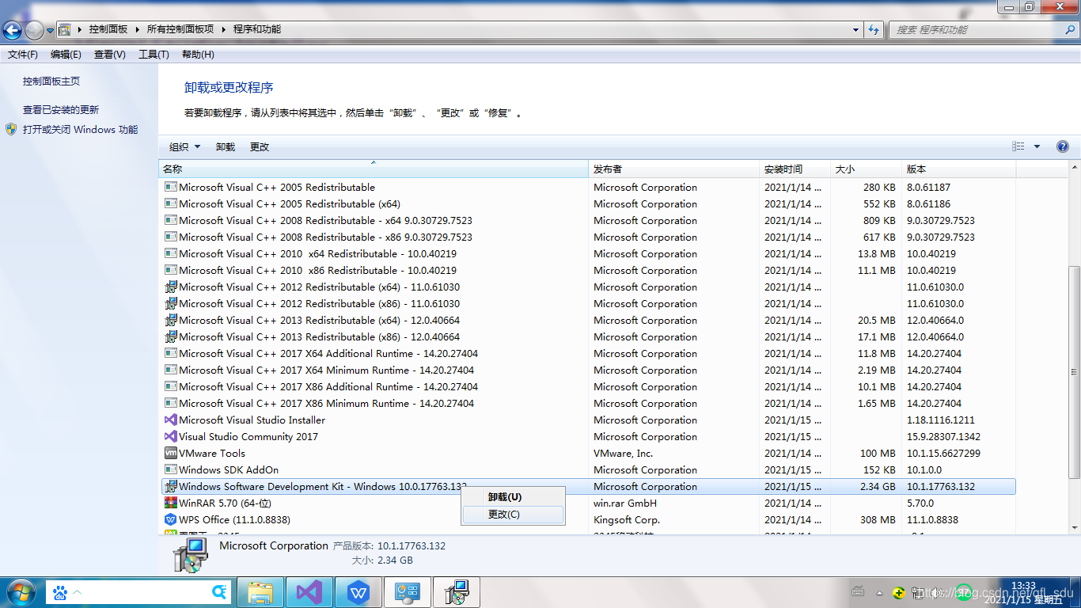Open the 帮助(H) menu
Viewport: 1081px width, 608px height.
[x=198, y=55]
